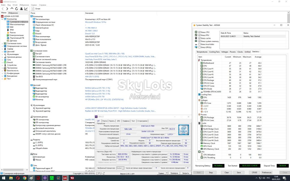Select Имя компьютера in the left tree
The width and height of the screenshot is (290, 181).
click(x=17, y=24)
